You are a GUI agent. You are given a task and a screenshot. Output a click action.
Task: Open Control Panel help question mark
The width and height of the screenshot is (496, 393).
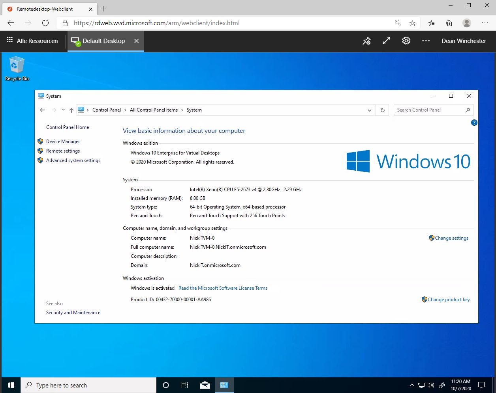point(474,123)
